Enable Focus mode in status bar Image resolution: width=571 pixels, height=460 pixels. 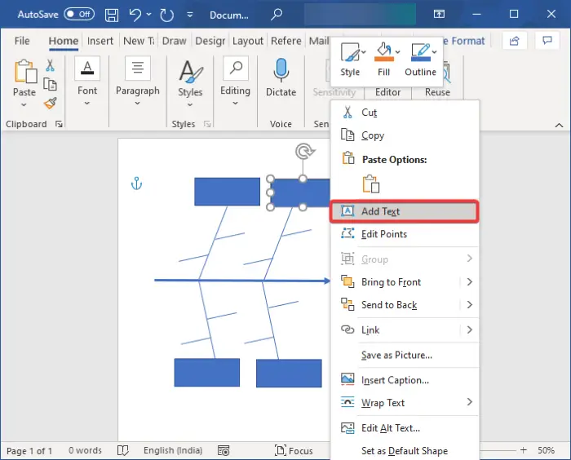pyautogui.click(x=294, y=451)
